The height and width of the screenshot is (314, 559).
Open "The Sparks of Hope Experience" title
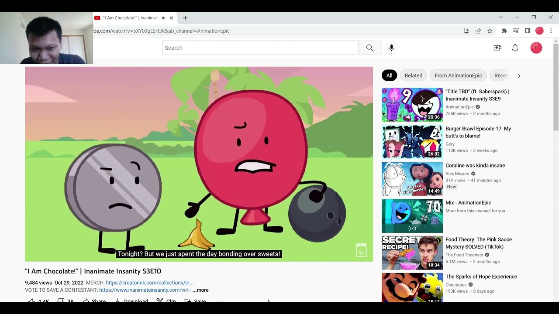tap(481, 277)
